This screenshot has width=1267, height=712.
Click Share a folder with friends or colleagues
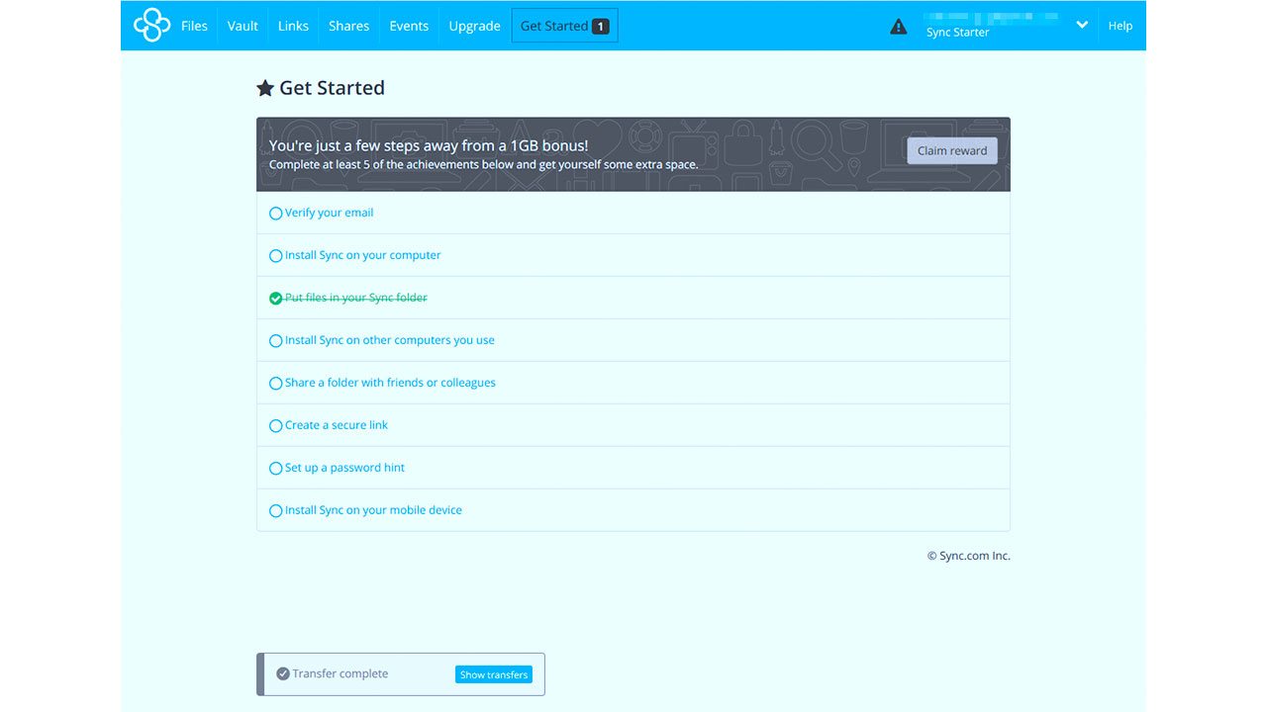(390, 383)
